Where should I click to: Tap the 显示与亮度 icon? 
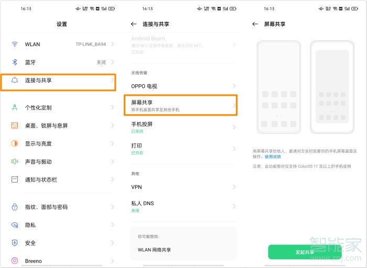(15, 143)
